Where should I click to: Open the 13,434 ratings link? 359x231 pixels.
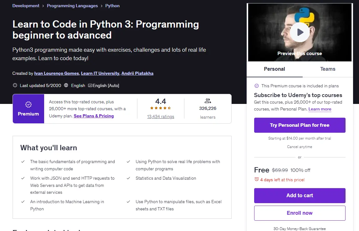pyautogui.click(x=161, y=116)
